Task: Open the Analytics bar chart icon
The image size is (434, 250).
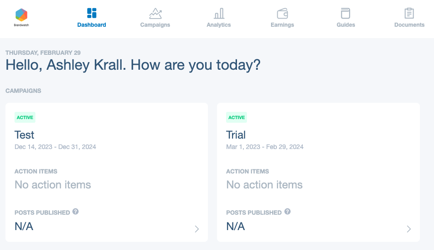Action: [219, 13]
